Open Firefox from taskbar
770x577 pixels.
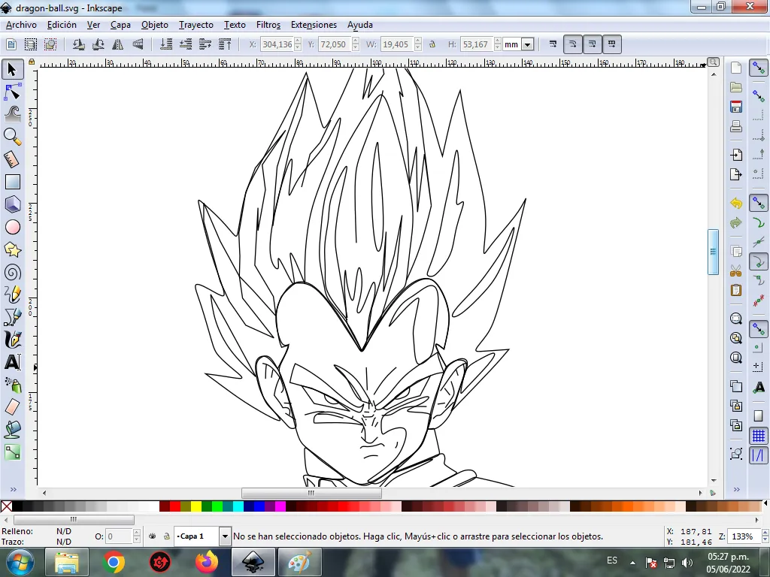click(207, 562)
